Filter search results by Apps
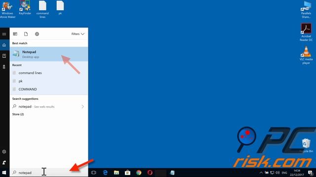Viewport: 316px width, 177px height. point(15,34)
